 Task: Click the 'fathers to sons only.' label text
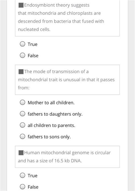(49, 137)
